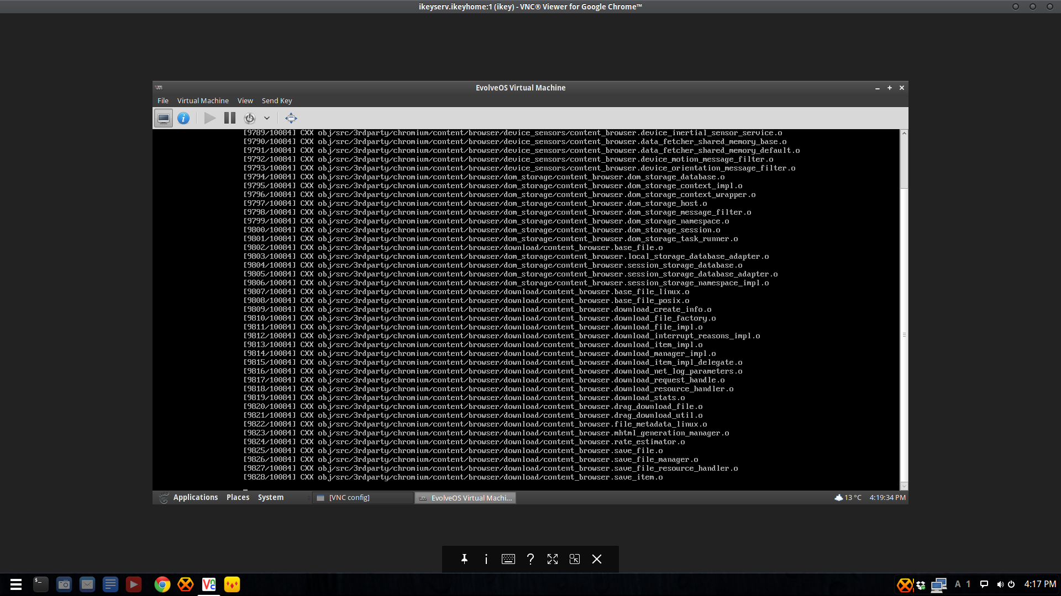This screenshot has width=1061, height=596.
Task: Click build line [9828/10084] save_item.o
Action: pyautogui.click(x=453, y=477)
